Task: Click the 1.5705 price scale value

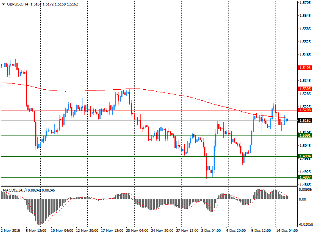Action: [306, 3]
